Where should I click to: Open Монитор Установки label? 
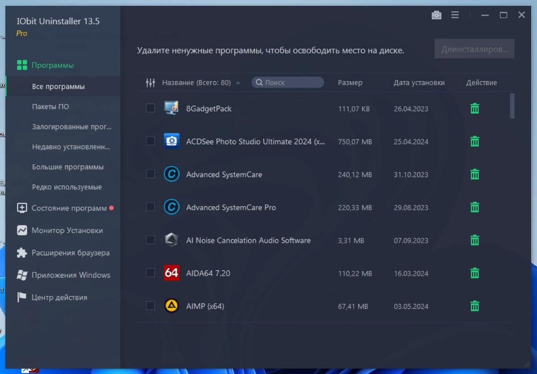[67, 230]
